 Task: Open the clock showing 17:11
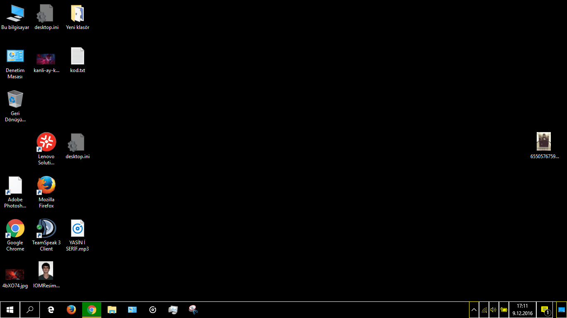[x=523, y=310]
